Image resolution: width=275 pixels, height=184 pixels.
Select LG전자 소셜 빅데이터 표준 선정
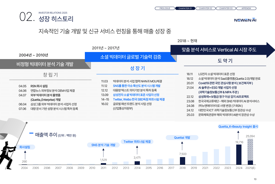(217, 74)
